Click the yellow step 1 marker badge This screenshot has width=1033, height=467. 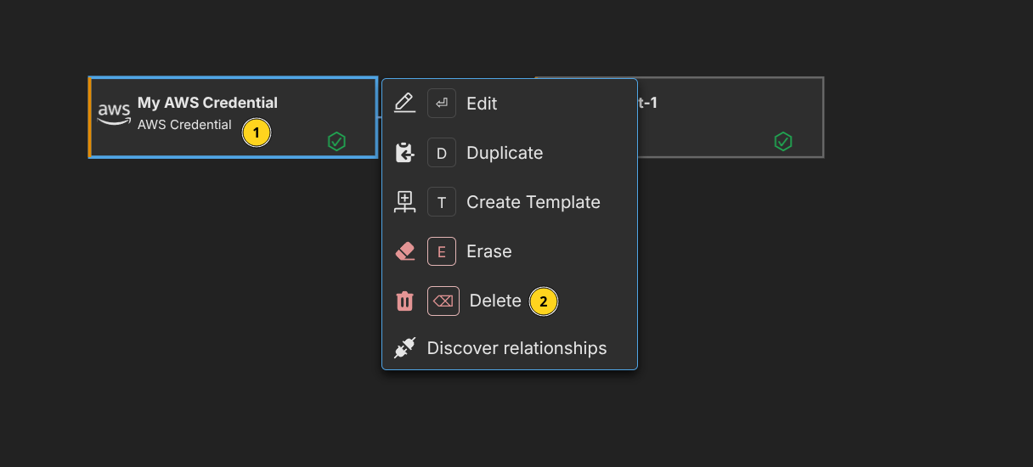pyautogui.click(x=257, y=133)
